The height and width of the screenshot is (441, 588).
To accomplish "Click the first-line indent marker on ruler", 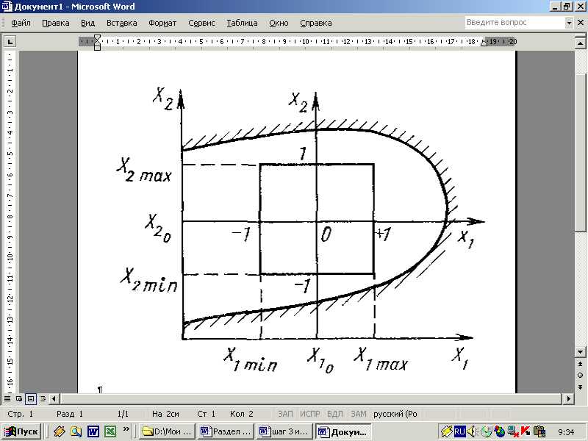I will point(97,38).
